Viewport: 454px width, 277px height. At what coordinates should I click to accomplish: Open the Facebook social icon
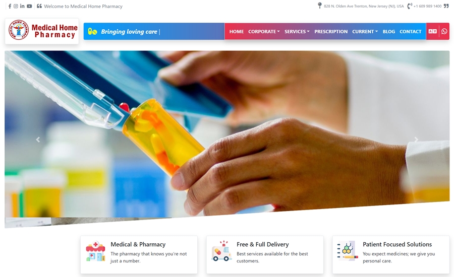10,6
